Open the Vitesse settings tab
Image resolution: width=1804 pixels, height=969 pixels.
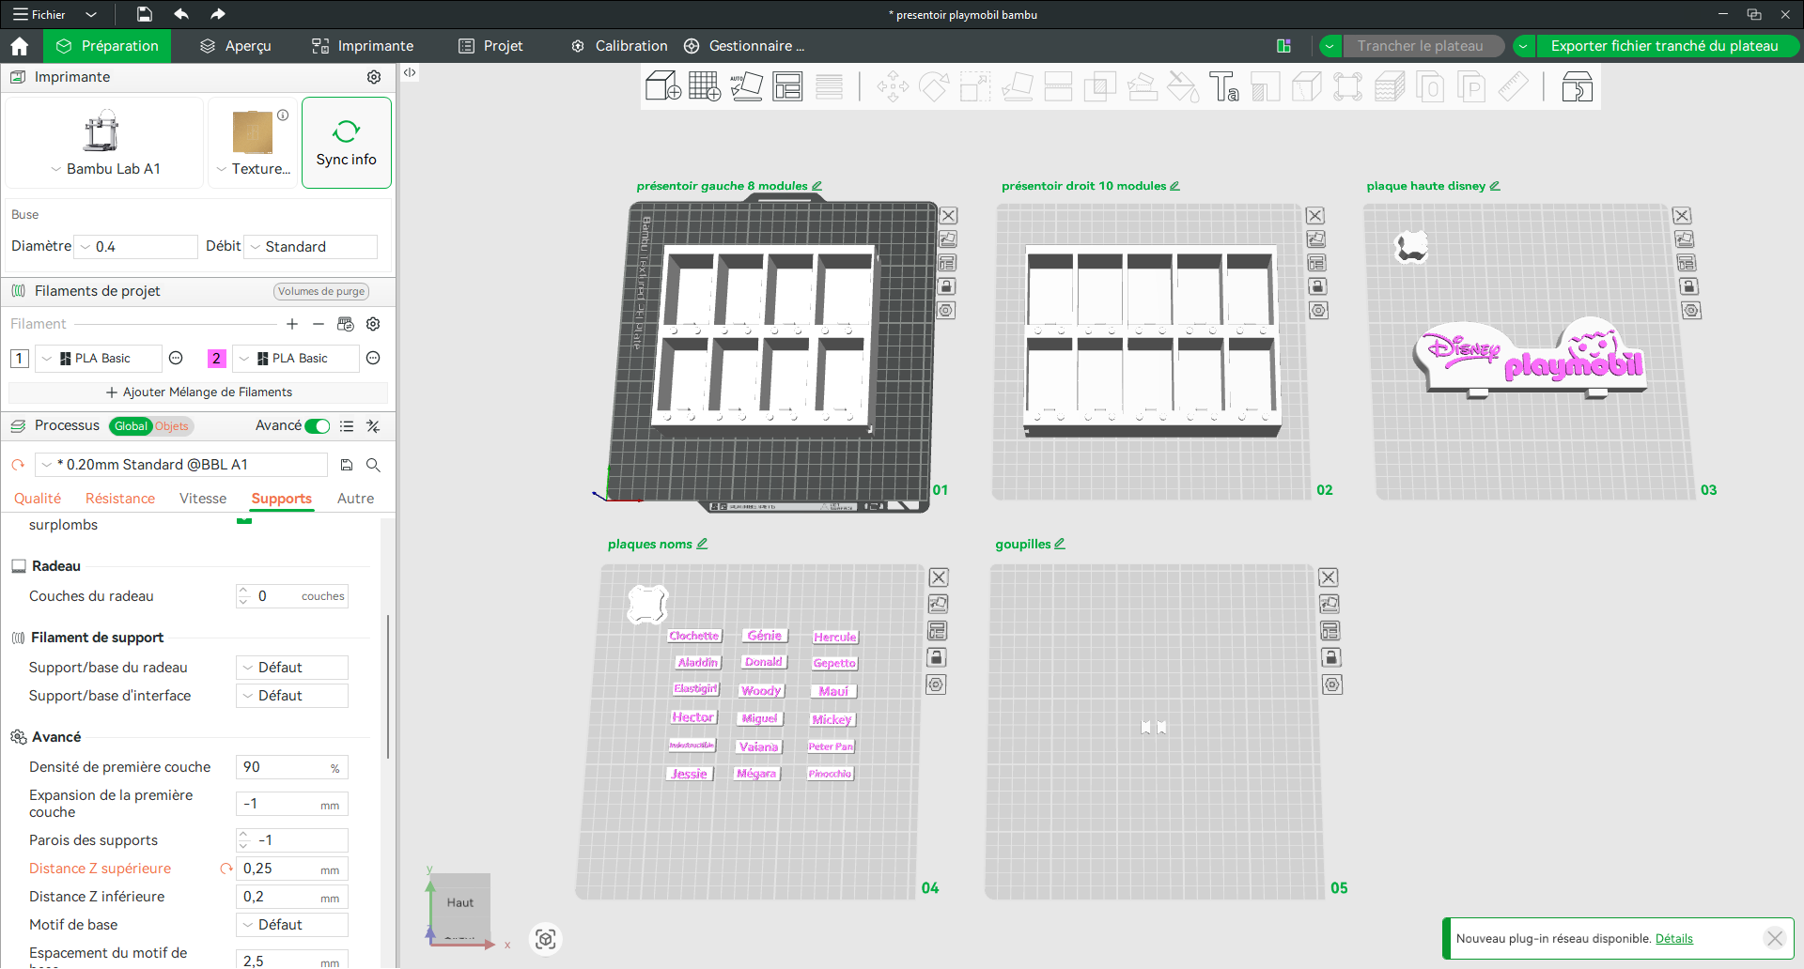pos(203,499)
